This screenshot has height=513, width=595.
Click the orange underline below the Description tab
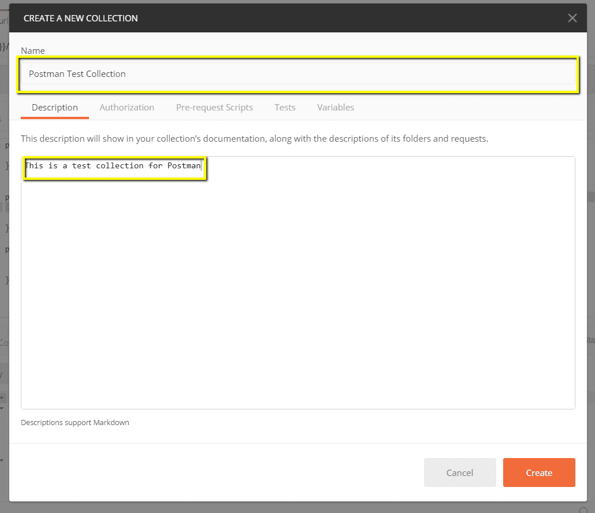tap(55, 118)
